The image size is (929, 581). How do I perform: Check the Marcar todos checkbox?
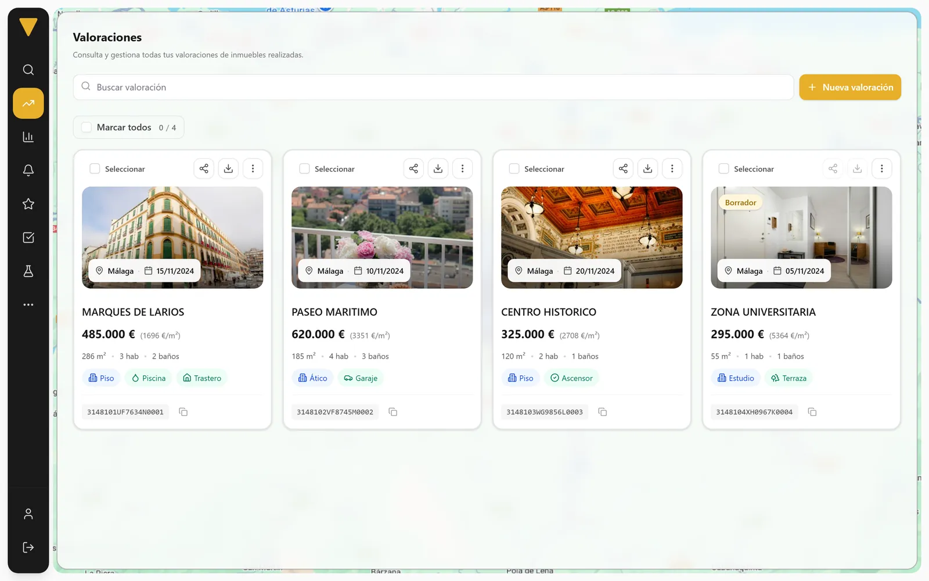point(87,127)
